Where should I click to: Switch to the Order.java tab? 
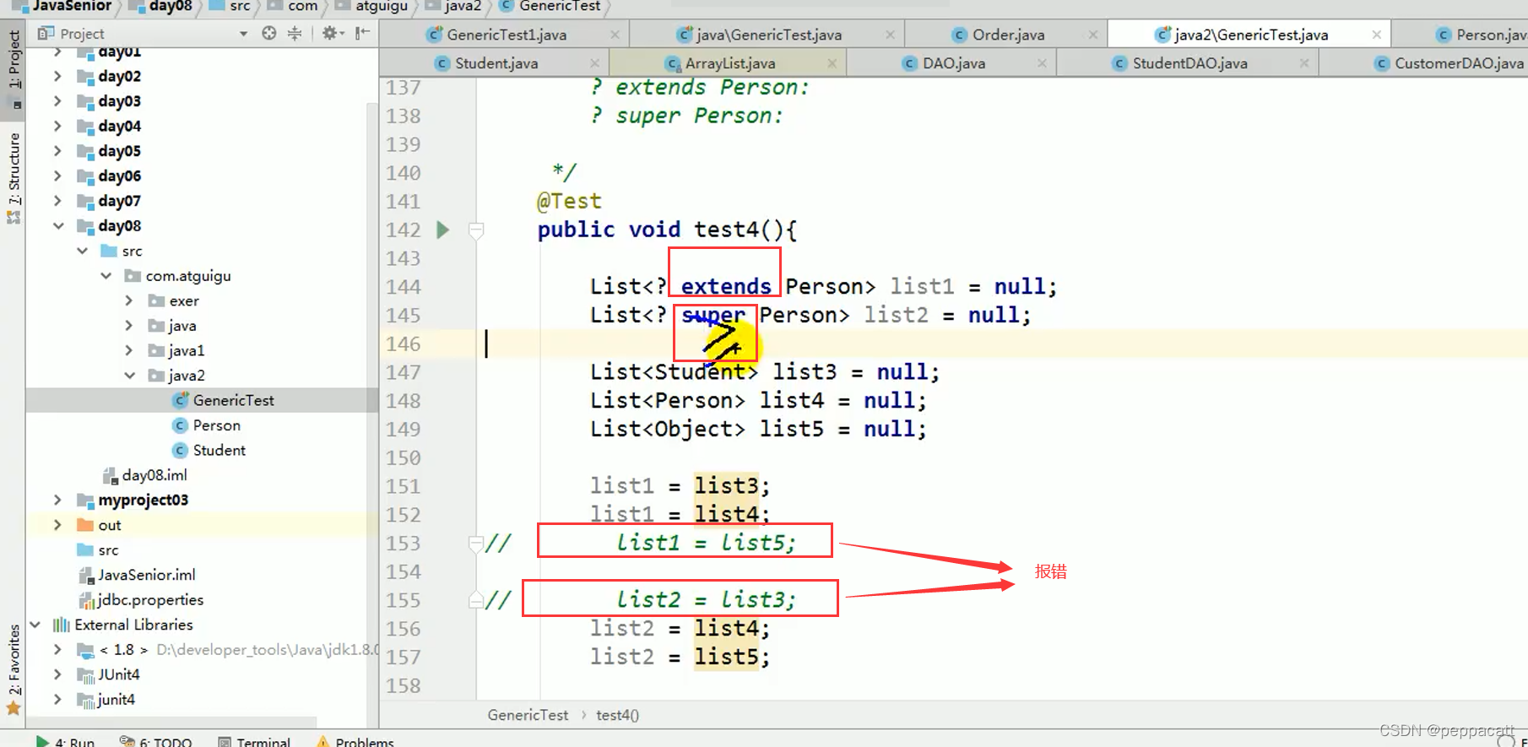1008,35
